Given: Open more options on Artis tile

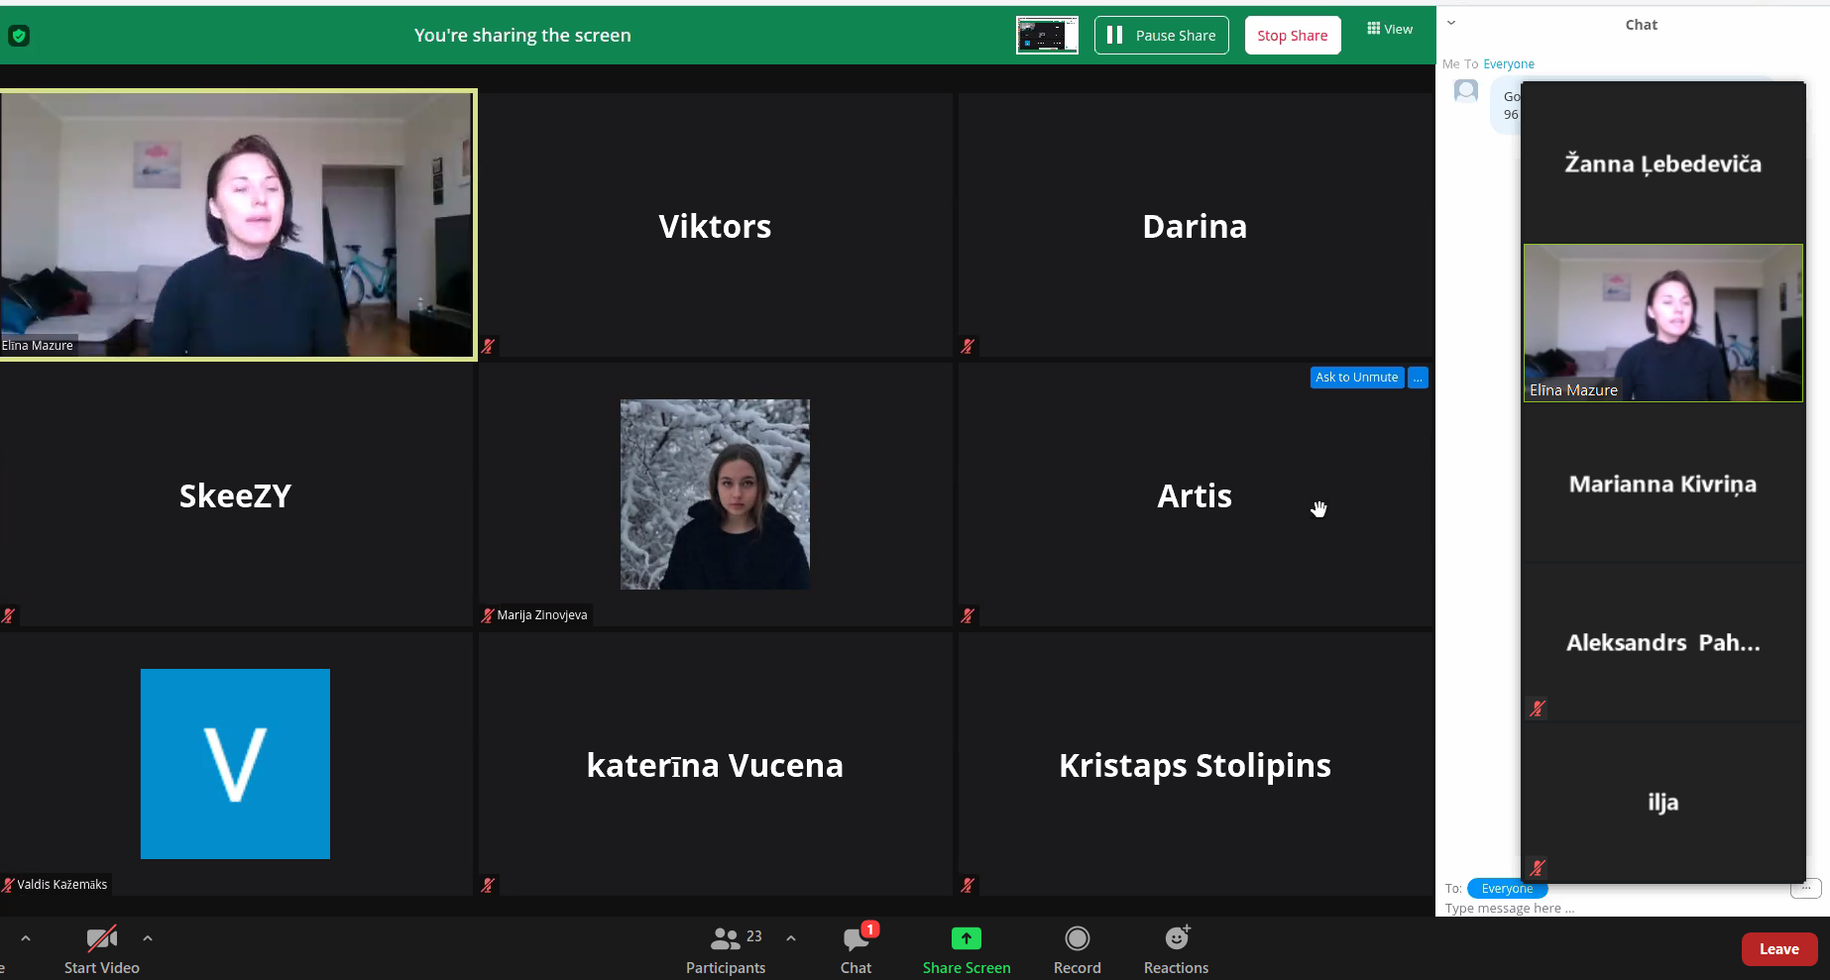Looking at the screenshot, I should tap(1419, 378).
